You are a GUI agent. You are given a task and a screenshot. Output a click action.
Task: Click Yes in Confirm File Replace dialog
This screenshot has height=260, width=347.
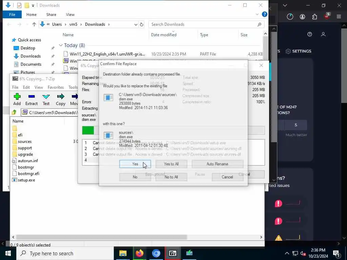[x=135, y=164]
